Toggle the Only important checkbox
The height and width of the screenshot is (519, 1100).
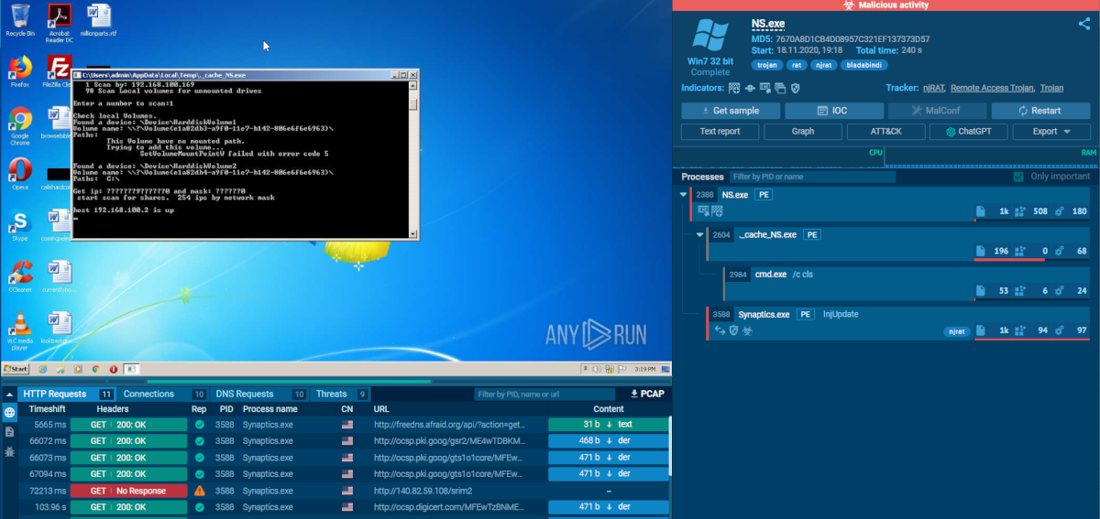click(x=1018, y=177)
